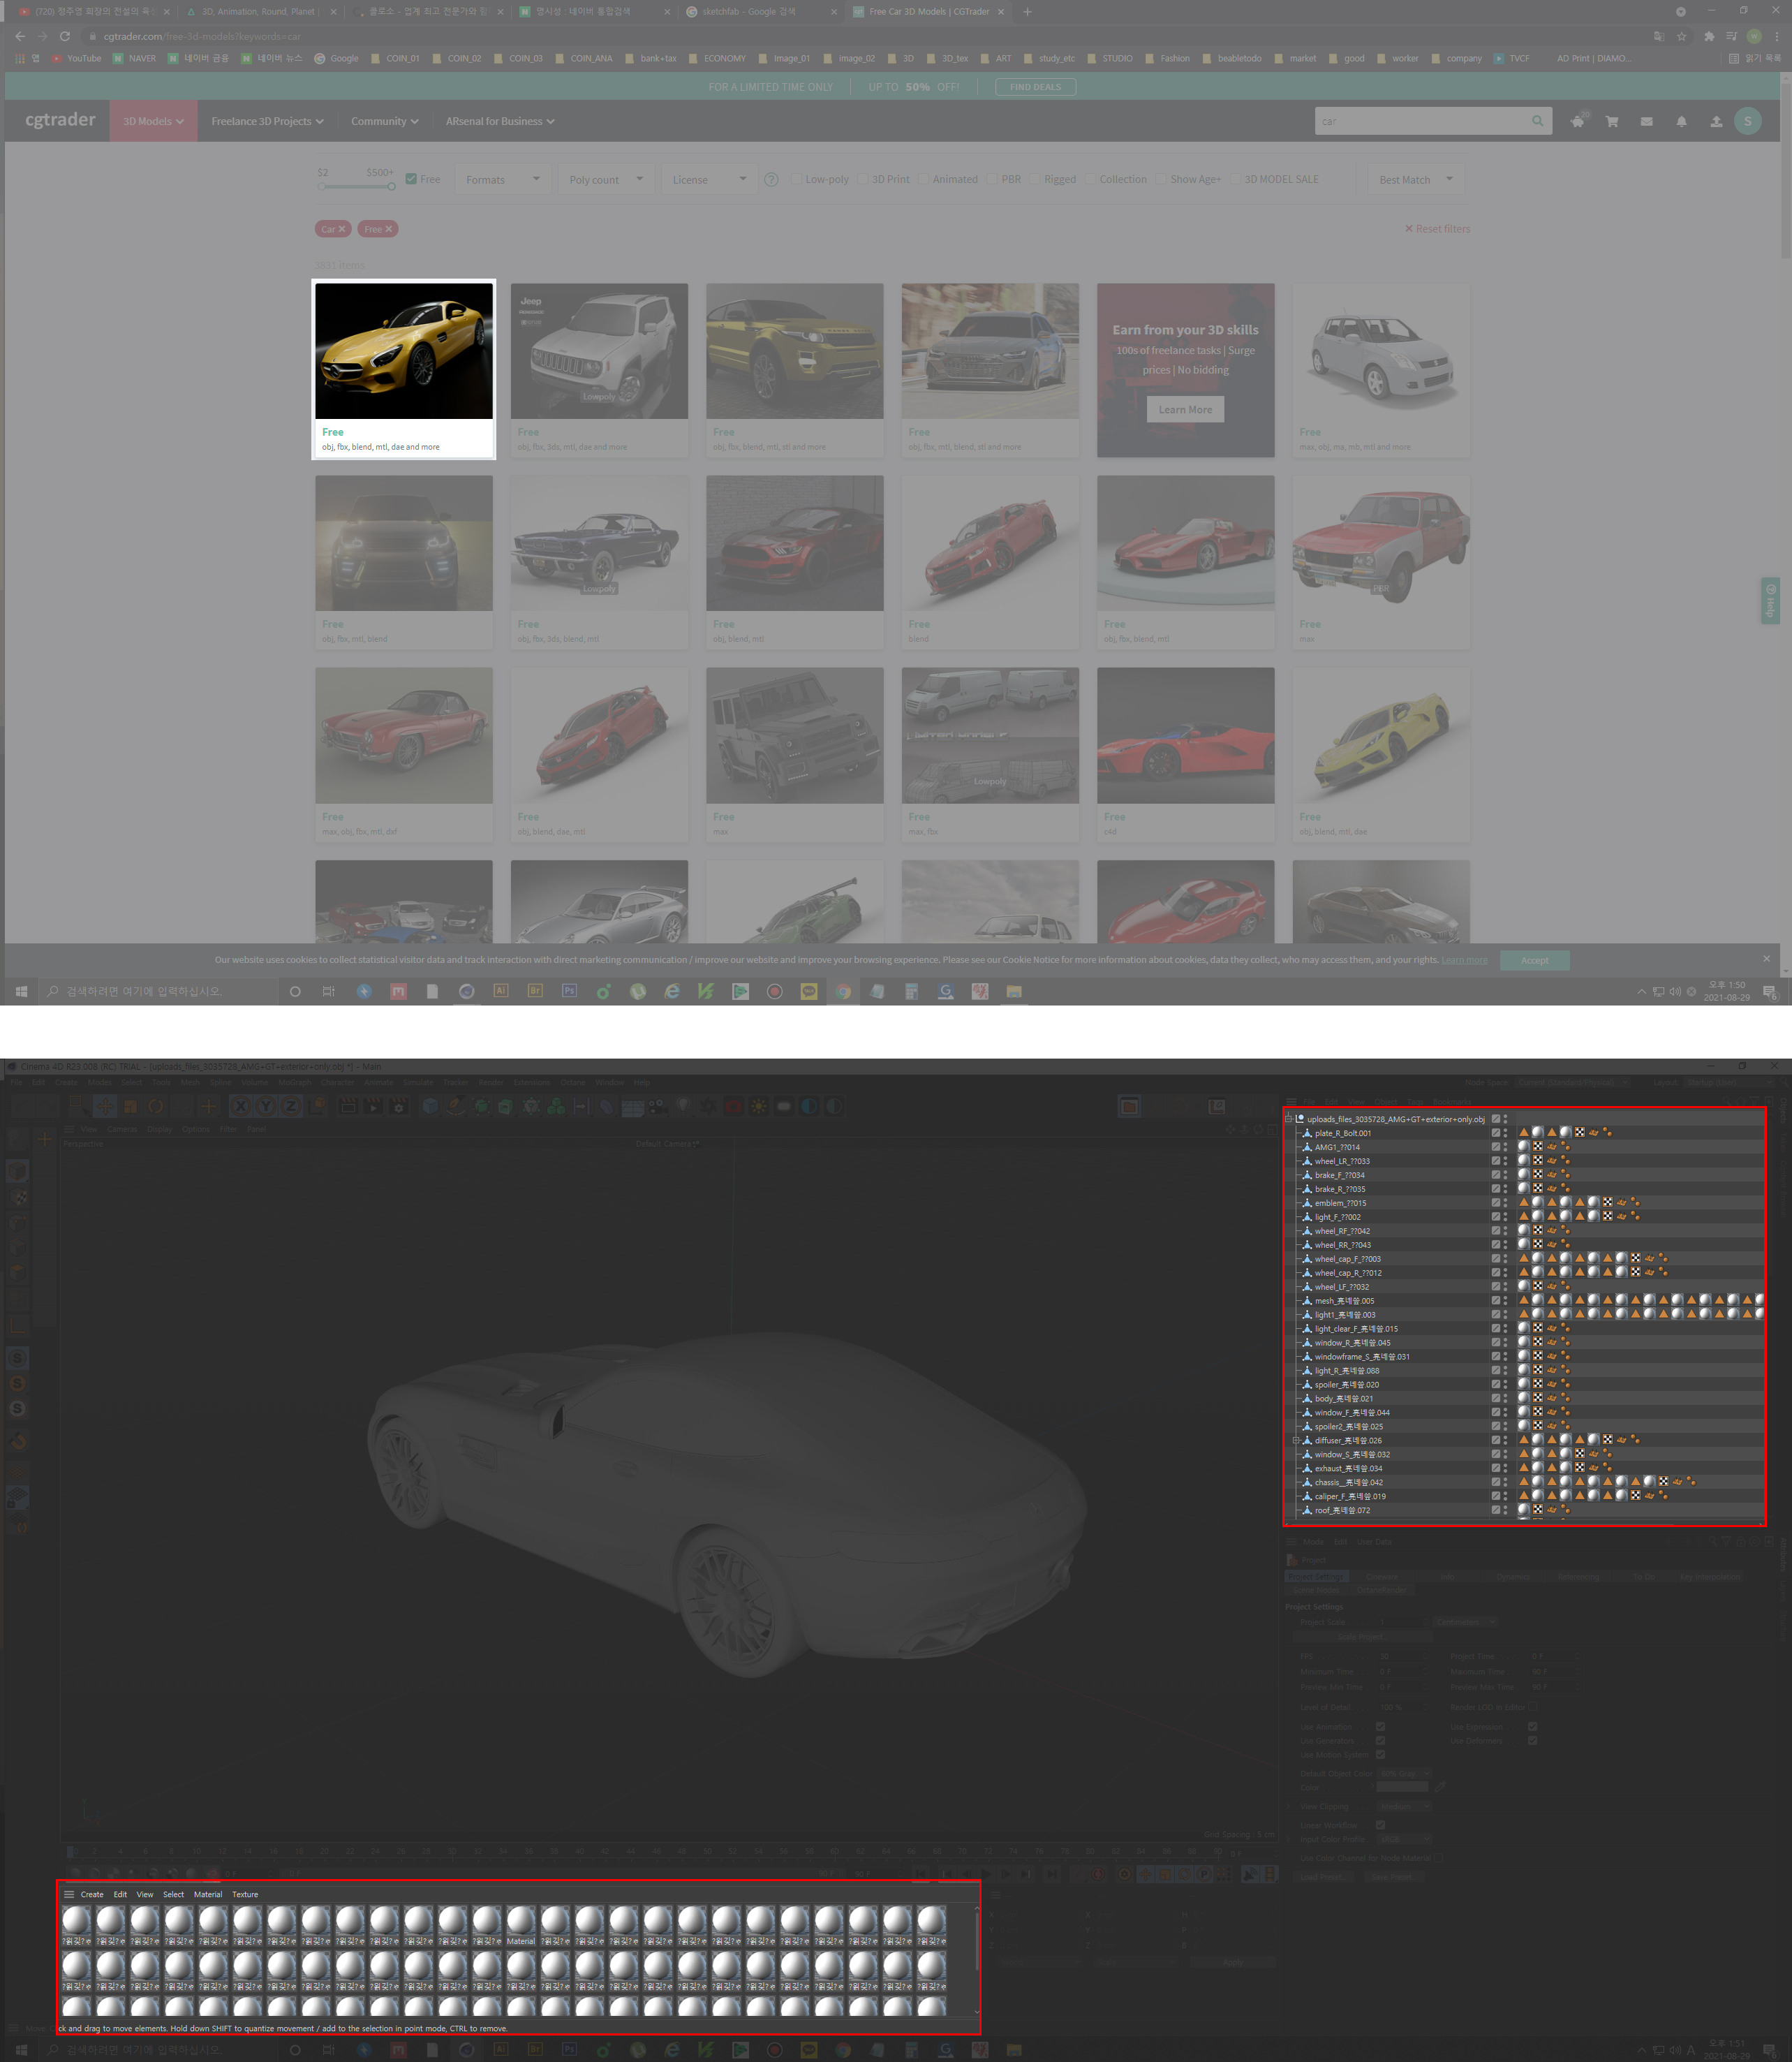Screen dimensions: 1792x2062
Task: Click the Reset filters link
Action: tap(1437, 229)
